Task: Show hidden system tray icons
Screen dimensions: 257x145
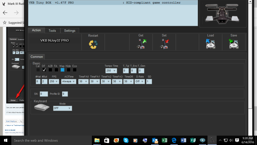Action: [x=220, y=140]
